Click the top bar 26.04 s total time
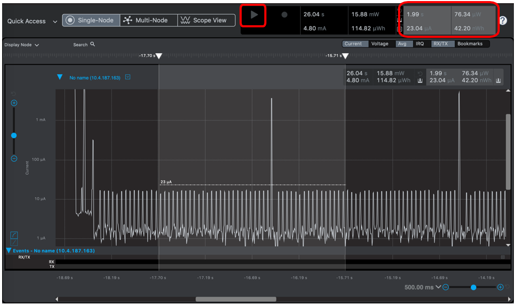This screenshot has height=306, width=516. point(314,15)
